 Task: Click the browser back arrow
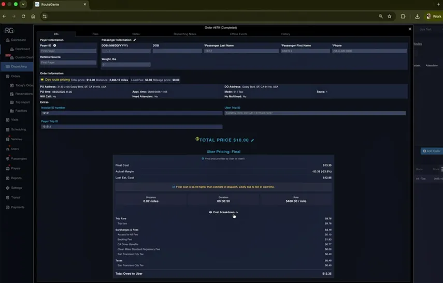point(4,17)
